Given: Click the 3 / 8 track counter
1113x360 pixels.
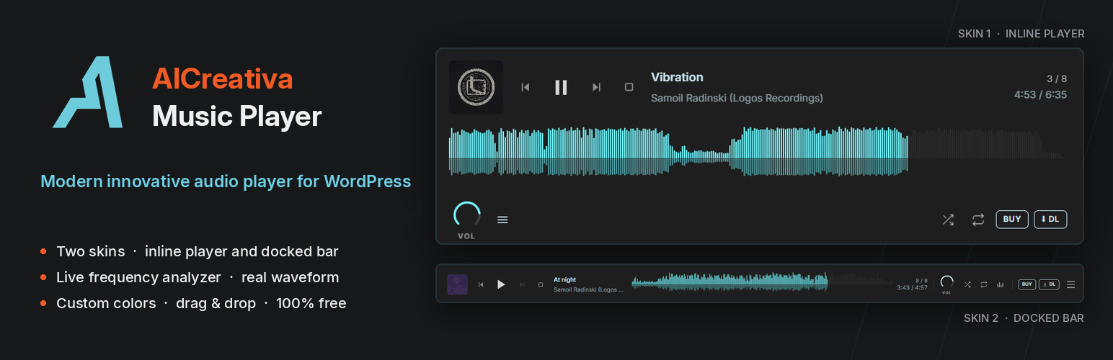Looking at the screenshot, I should [1057, 78].
